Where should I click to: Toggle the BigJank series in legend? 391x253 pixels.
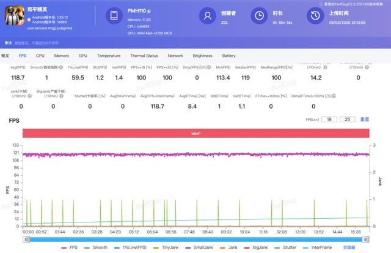point(257,247)
